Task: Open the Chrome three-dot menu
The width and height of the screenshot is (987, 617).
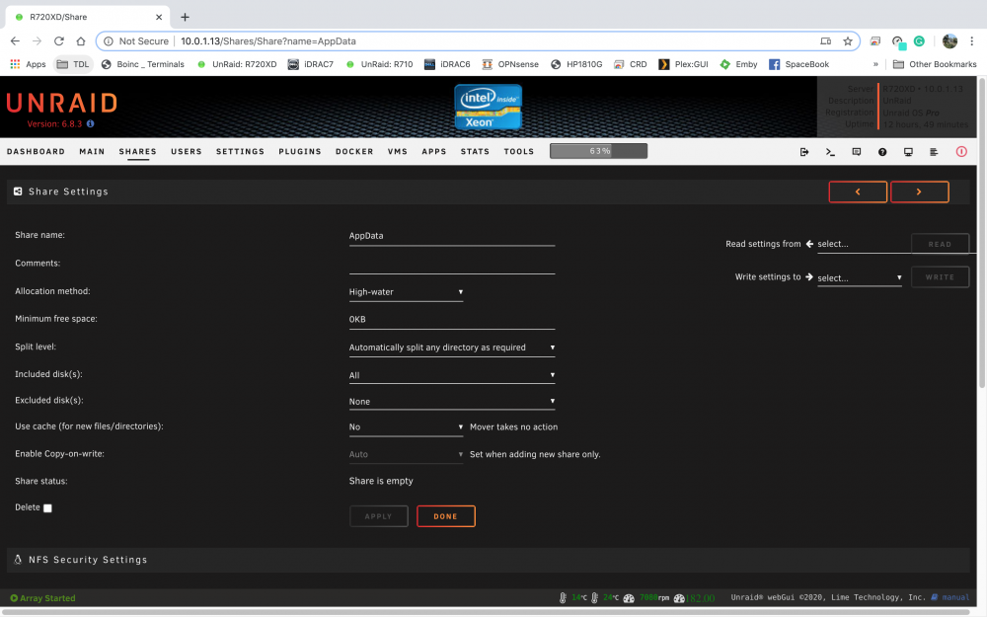Action: pos(972,40)
